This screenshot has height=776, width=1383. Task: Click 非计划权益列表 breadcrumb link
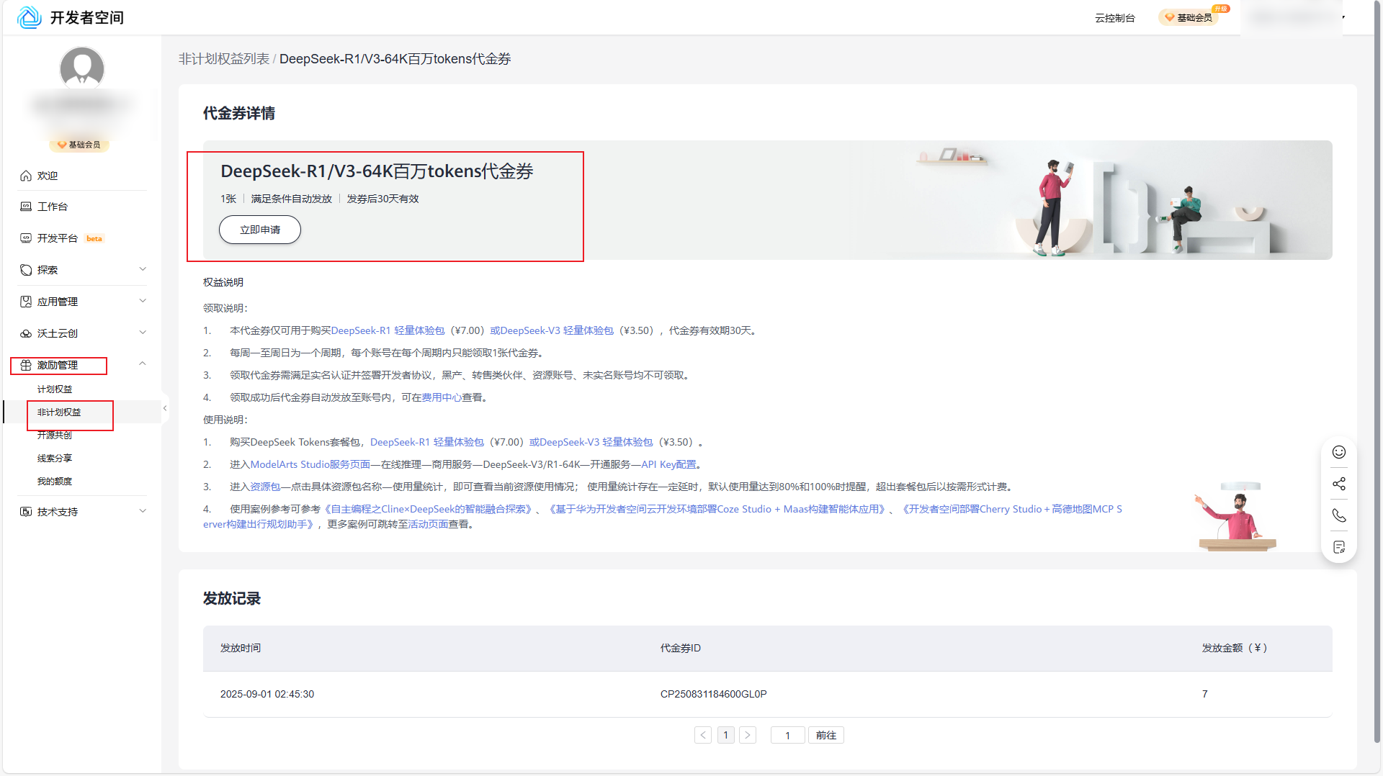click(224, 59)
